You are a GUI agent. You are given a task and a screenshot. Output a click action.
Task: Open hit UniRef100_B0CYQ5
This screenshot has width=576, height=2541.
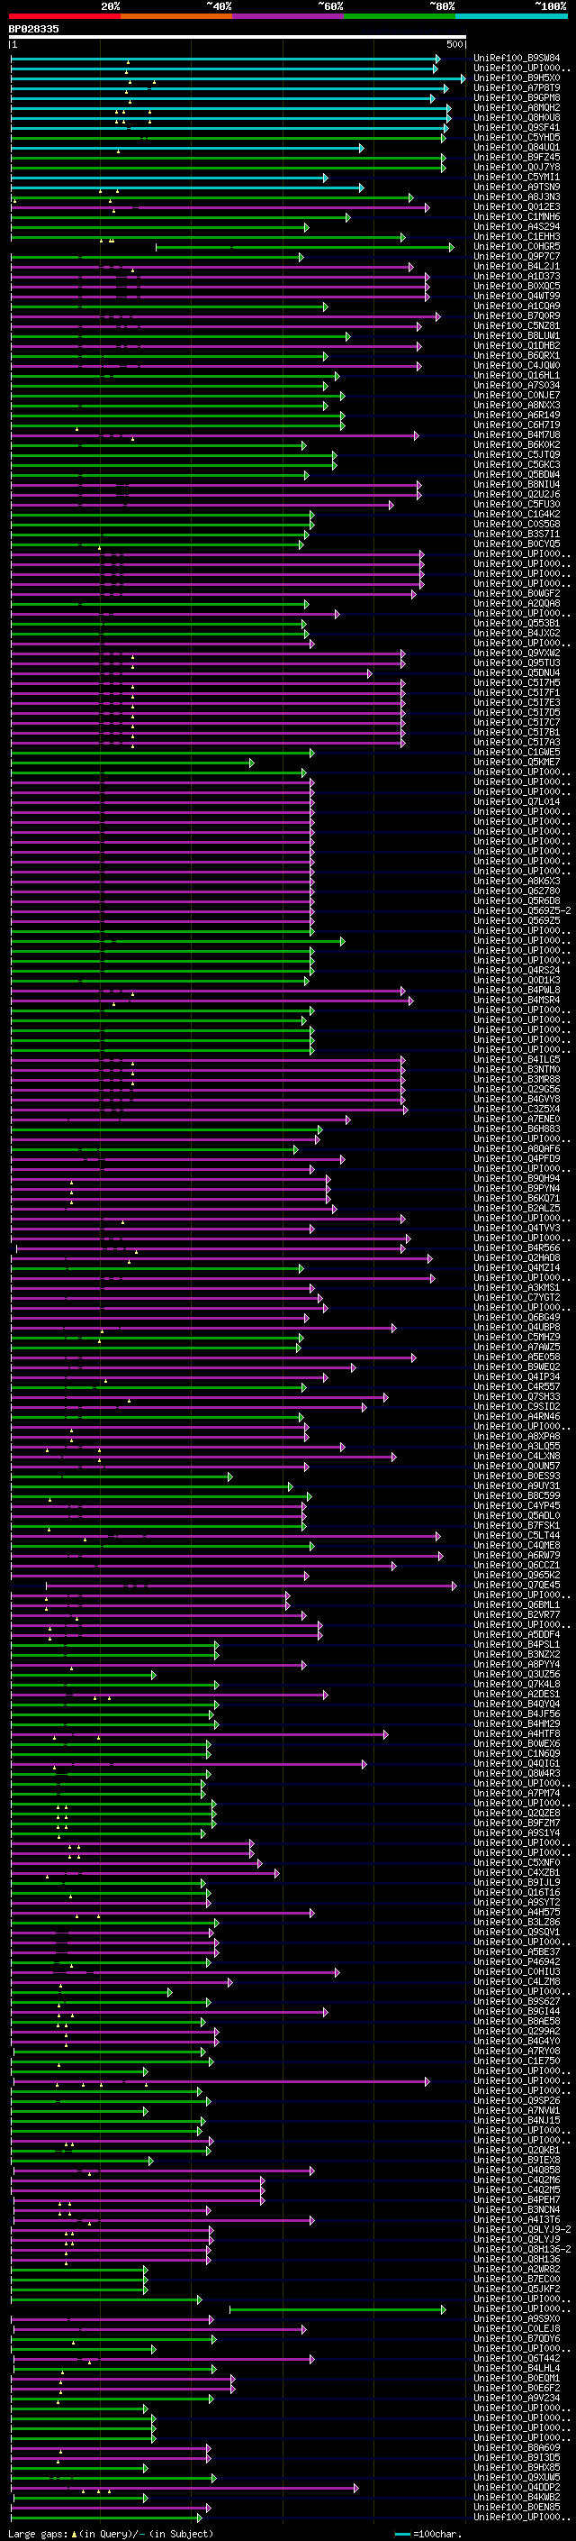coord(517,544)
